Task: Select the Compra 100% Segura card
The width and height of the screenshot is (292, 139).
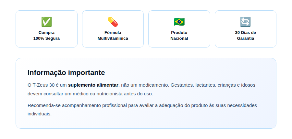Action: (46, 29)
